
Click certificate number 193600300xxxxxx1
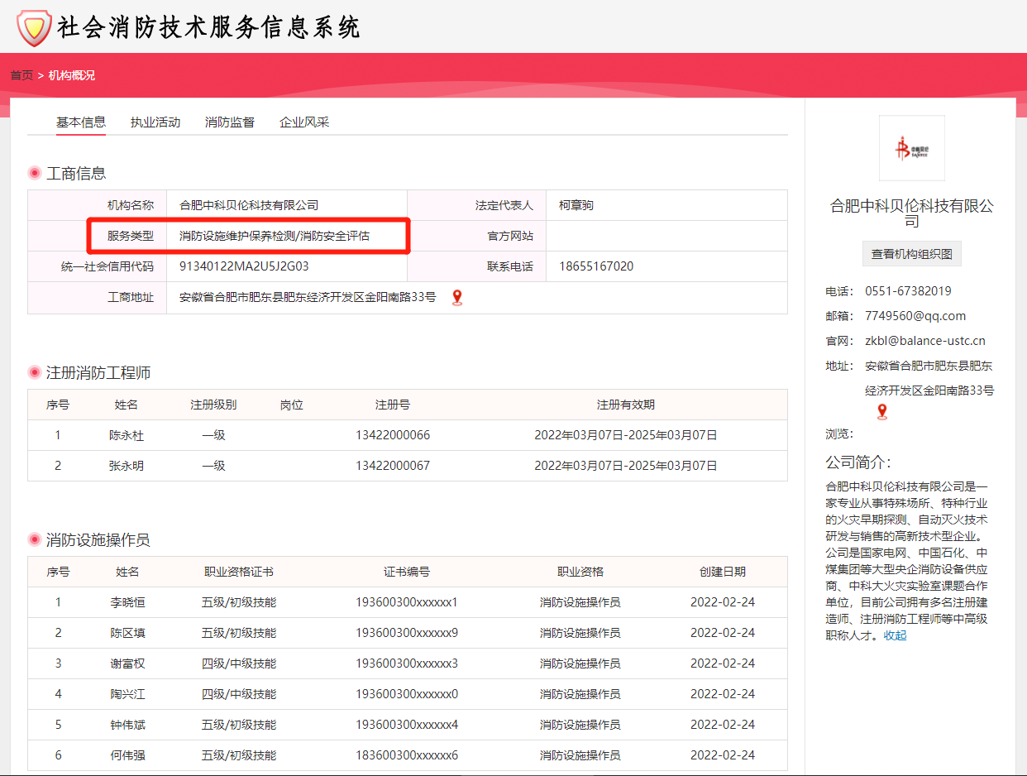coord(407,602)
